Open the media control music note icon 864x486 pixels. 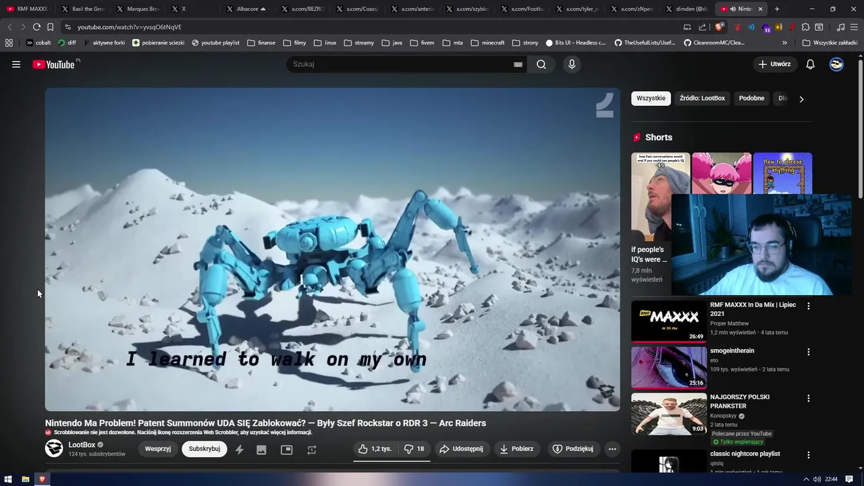point(840,27)
